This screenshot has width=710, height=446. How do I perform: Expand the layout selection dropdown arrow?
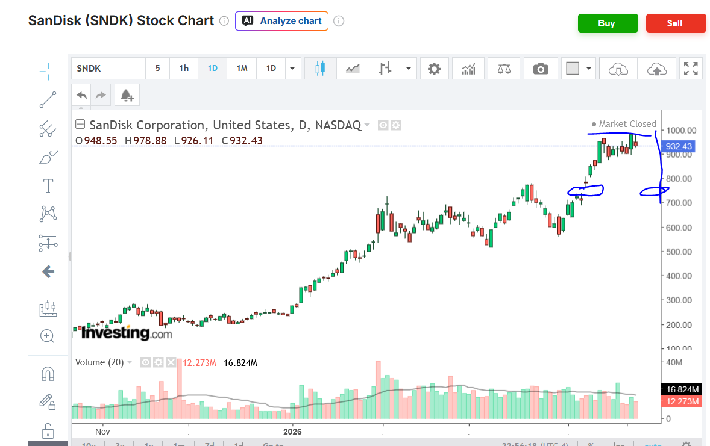589,69
